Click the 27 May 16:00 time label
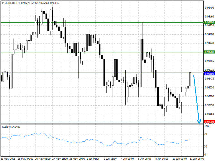The height and width of the screenshot is (161, 215). [x=60, y=159]
